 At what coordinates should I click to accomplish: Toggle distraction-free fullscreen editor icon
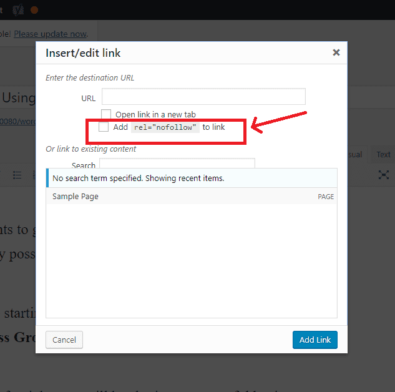point(384,175)
